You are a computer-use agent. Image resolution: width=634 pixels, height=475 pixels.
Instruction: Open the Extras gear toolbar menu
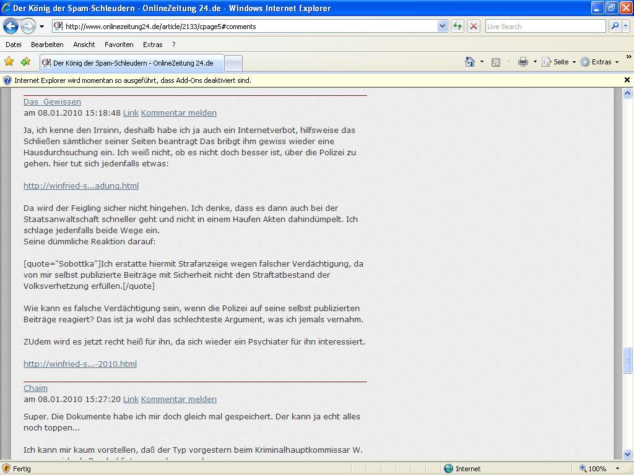599,62
